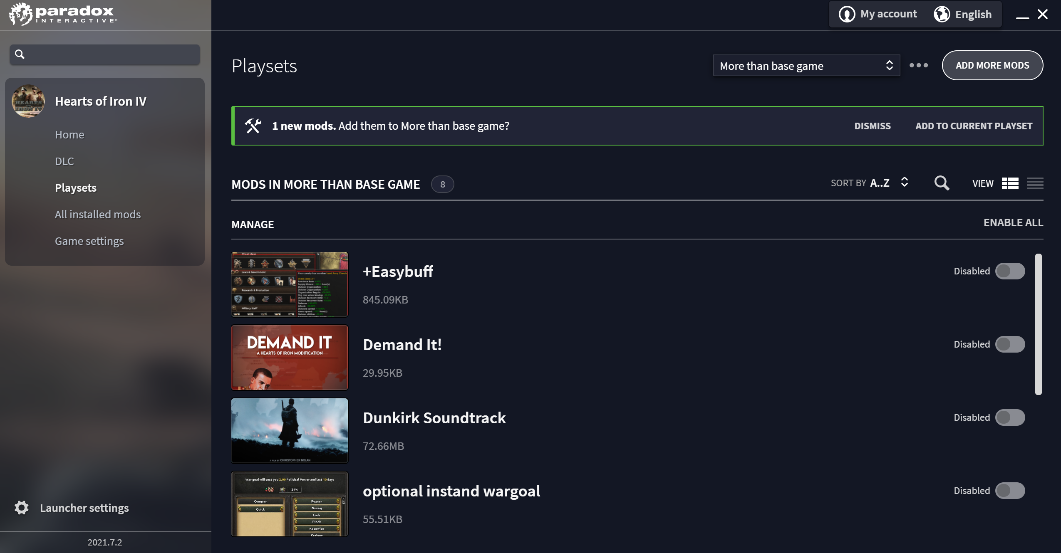Open the My account page

pyautogui.click(x=878, y=14)
